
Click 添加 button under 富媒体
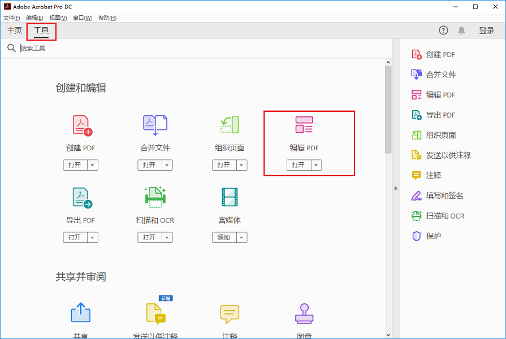pyautogui.click(x=224, y=237)
